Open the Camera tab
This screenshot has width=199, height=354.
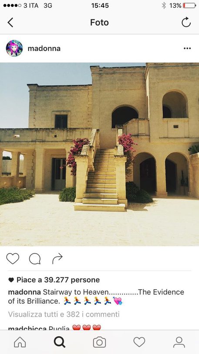(99, 342)
